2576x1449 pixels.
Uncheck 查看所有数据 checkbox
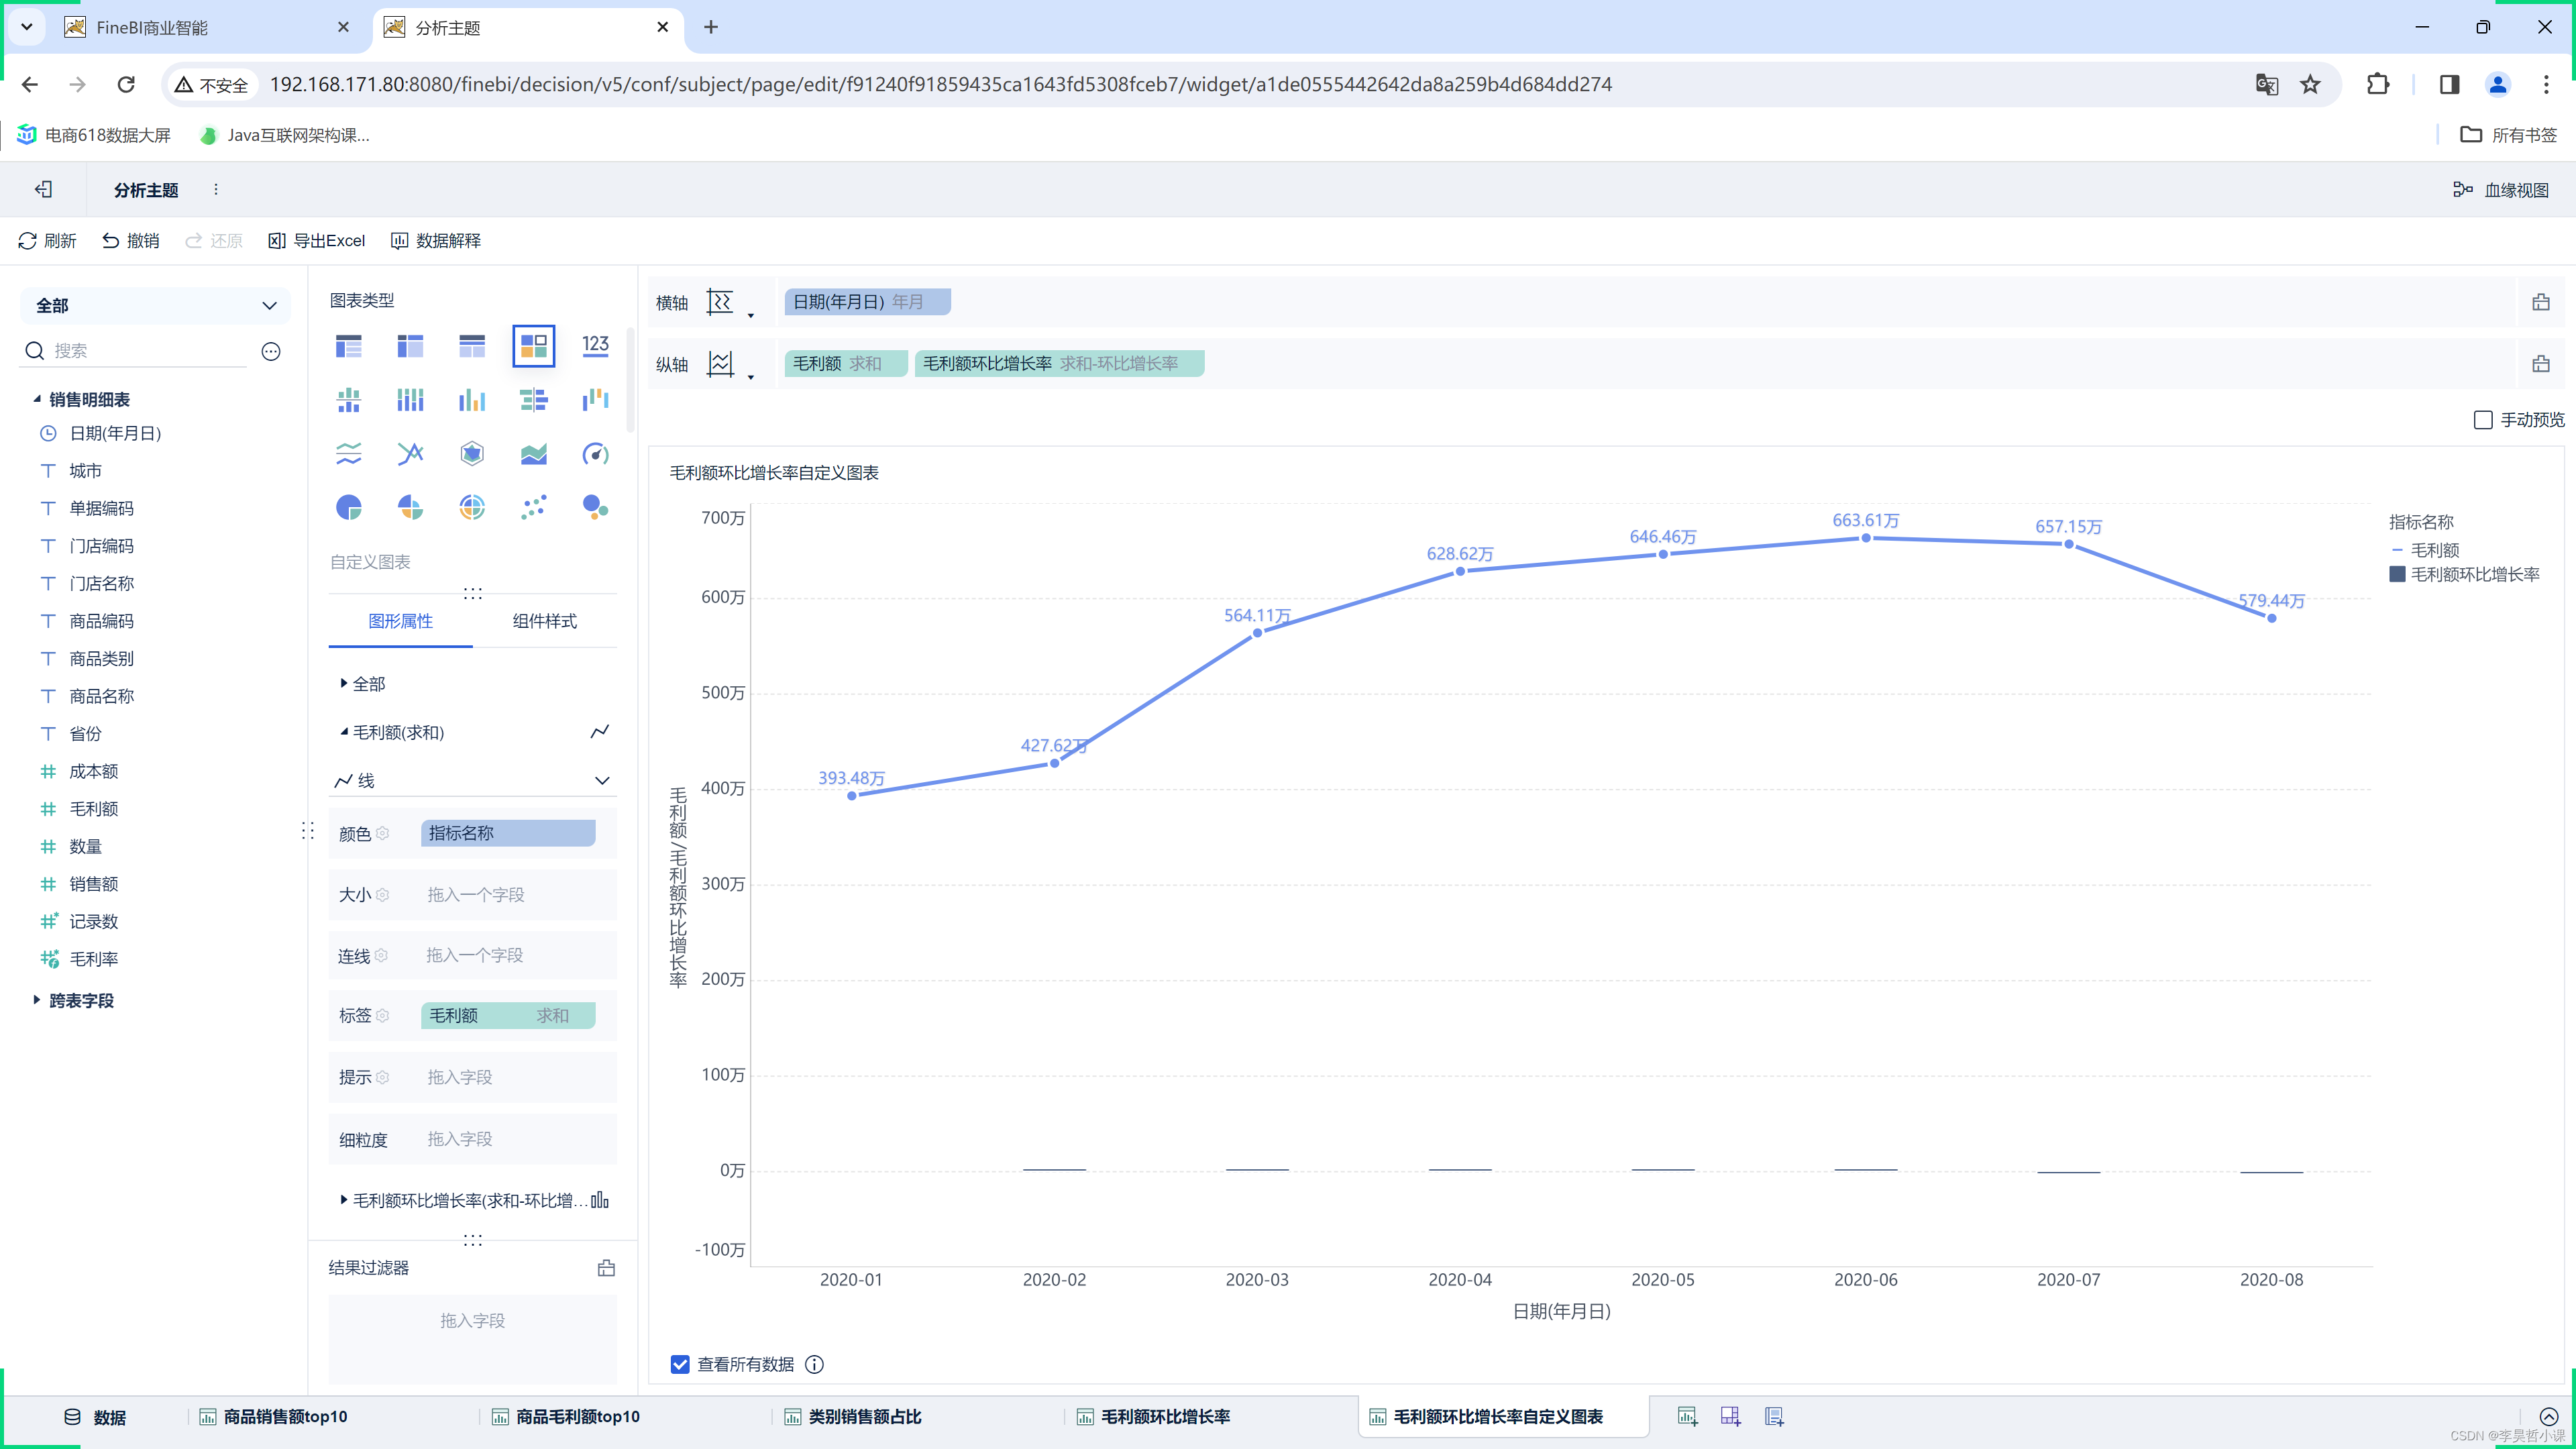pyautogui.click(x=680, y=1364)
